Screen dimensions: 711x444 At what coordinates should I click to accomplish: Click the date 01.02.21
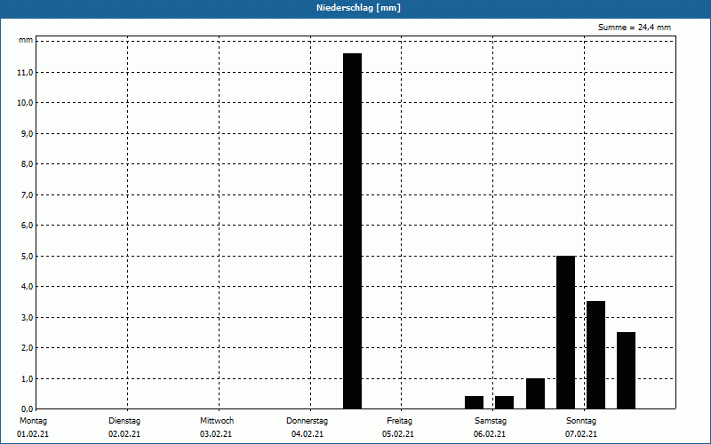(33, 434)
